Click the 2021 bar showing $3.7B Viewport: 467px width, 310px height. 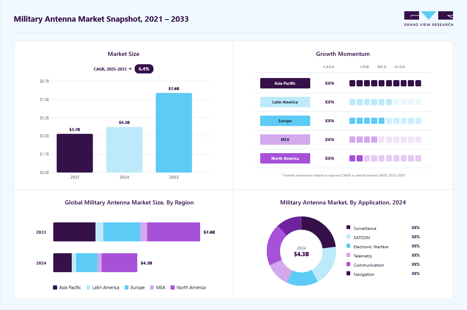(x=75, y=153)
